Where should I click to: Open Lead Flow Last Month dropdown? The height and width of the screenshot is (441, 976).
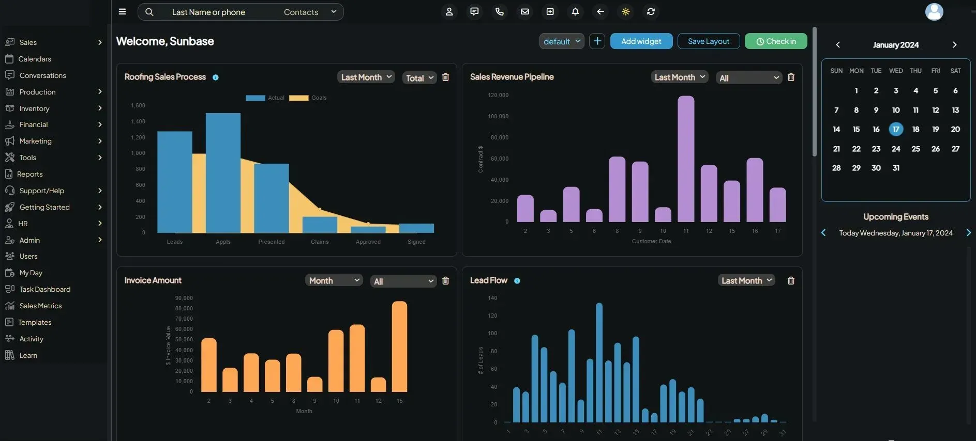click(x=746, y=281)
